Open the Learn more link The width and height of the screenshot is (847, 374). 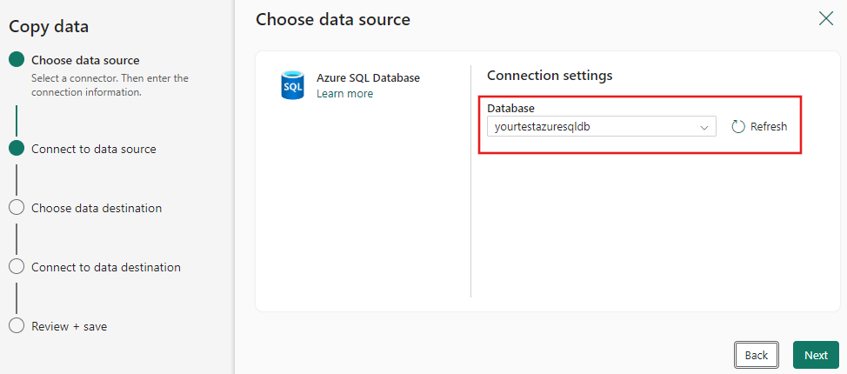coord(344,94)
